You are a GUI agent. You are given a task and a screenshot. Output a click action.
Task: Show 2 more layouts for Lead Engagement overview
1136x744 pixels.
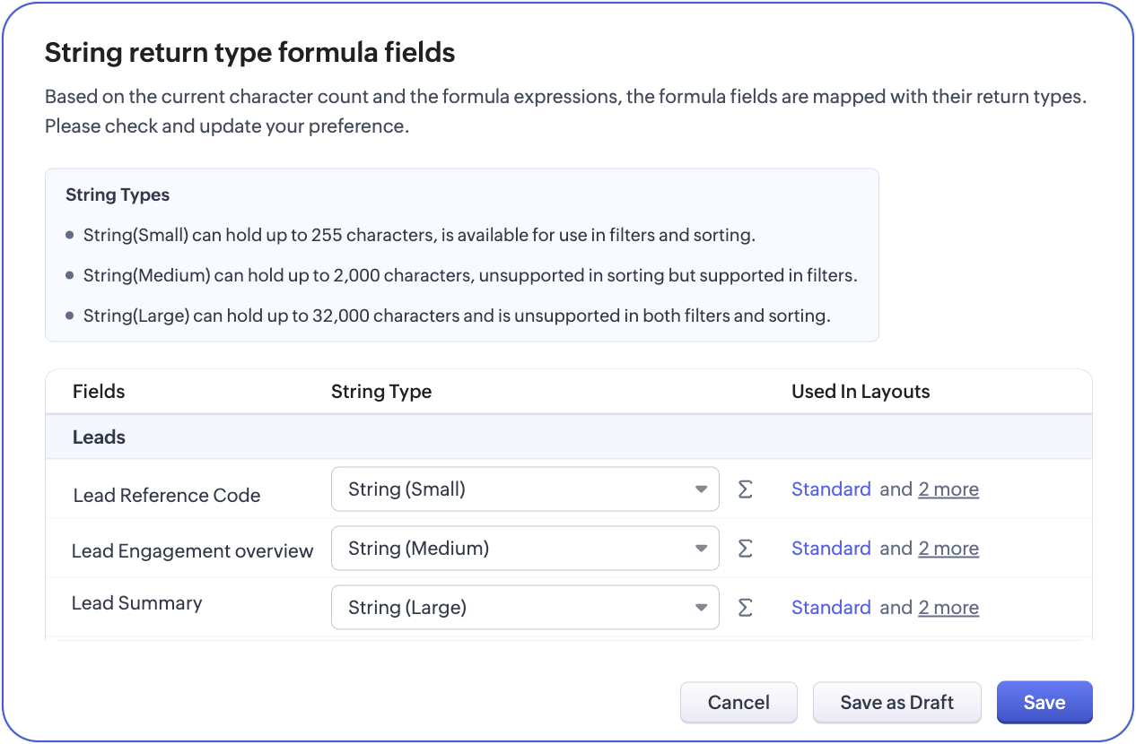948,549
